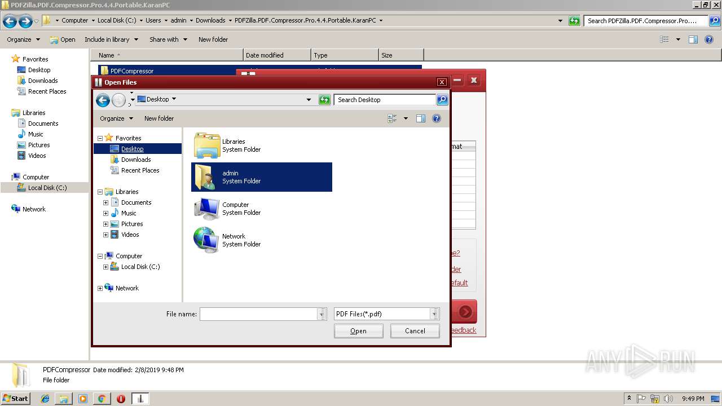
Task: Collapse Favorites node in dialog tree
Action: pos(100,138)
